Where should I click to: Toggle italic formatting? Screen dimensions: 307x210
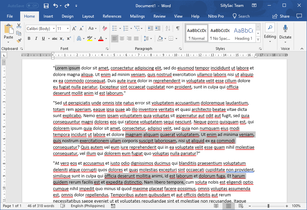[36, 38]
